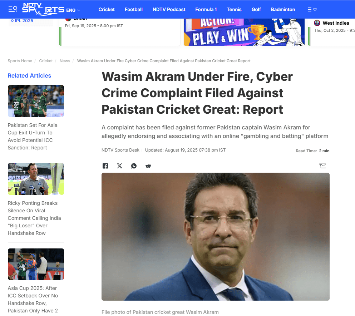
Task: Open the IPL 2025 link
Action: [22, 21]
